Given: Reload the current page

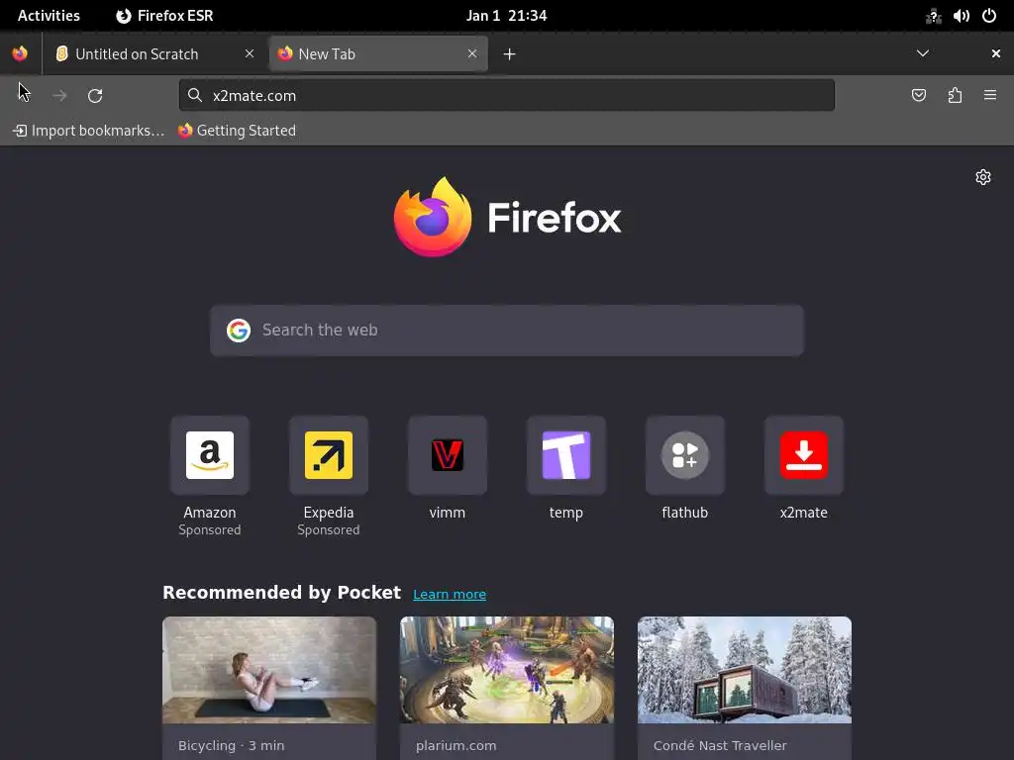Looking at the screenshot, I should tap(95, 96).
